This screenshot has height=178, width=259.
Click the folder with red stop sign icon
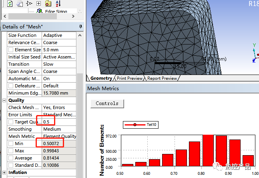tap(48, 4)
